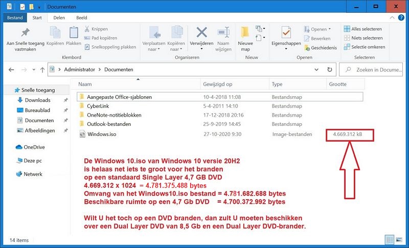Click Alles selecteren
Screen dimensions: 409x248
pyautogui.click(x=363, y=29)
